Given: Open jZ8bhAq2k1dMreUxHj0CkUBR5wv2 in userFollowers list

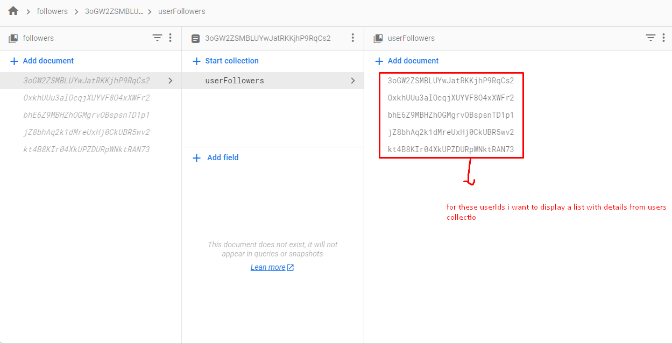Looking at the screenshot, I should [451, 132].
